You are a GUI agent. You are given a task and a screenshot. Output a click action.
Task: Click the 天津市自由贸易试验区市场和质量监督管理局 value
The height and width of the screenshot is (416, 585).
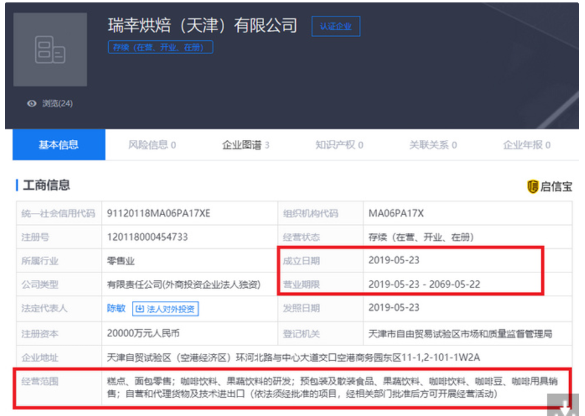[x=460, y=334]
